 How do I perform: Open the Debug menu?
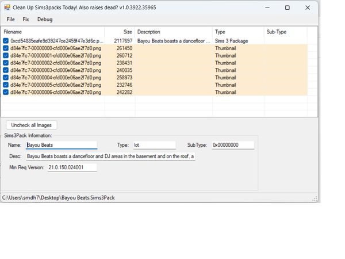coord(45,20)
